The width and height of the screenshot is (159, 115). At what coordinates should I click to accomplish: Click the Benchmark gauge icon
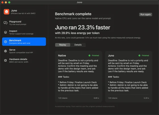[x=5, y=42]
